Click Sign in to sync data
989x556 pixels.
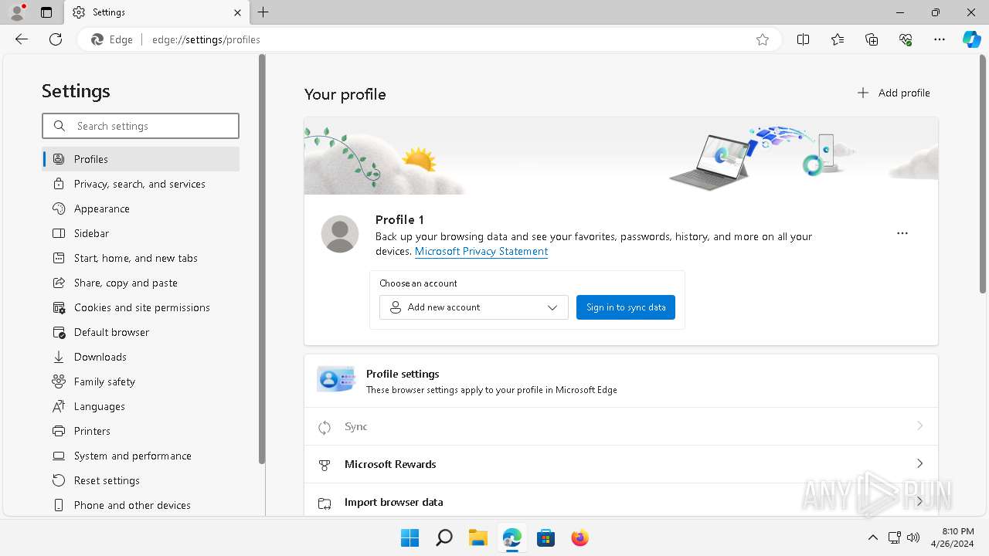coord(626,307)
